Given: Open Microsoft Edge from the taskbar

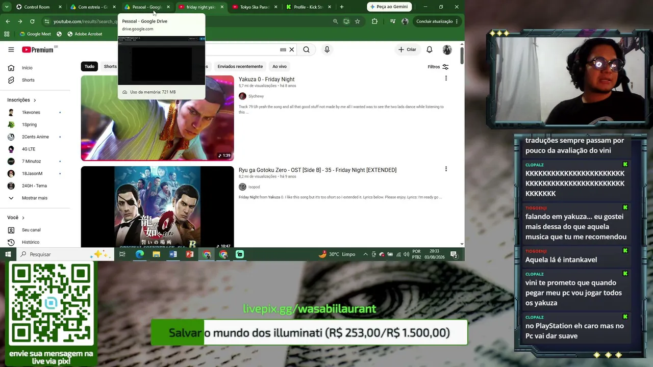Looking at the screenshot, I should (139, 254).
